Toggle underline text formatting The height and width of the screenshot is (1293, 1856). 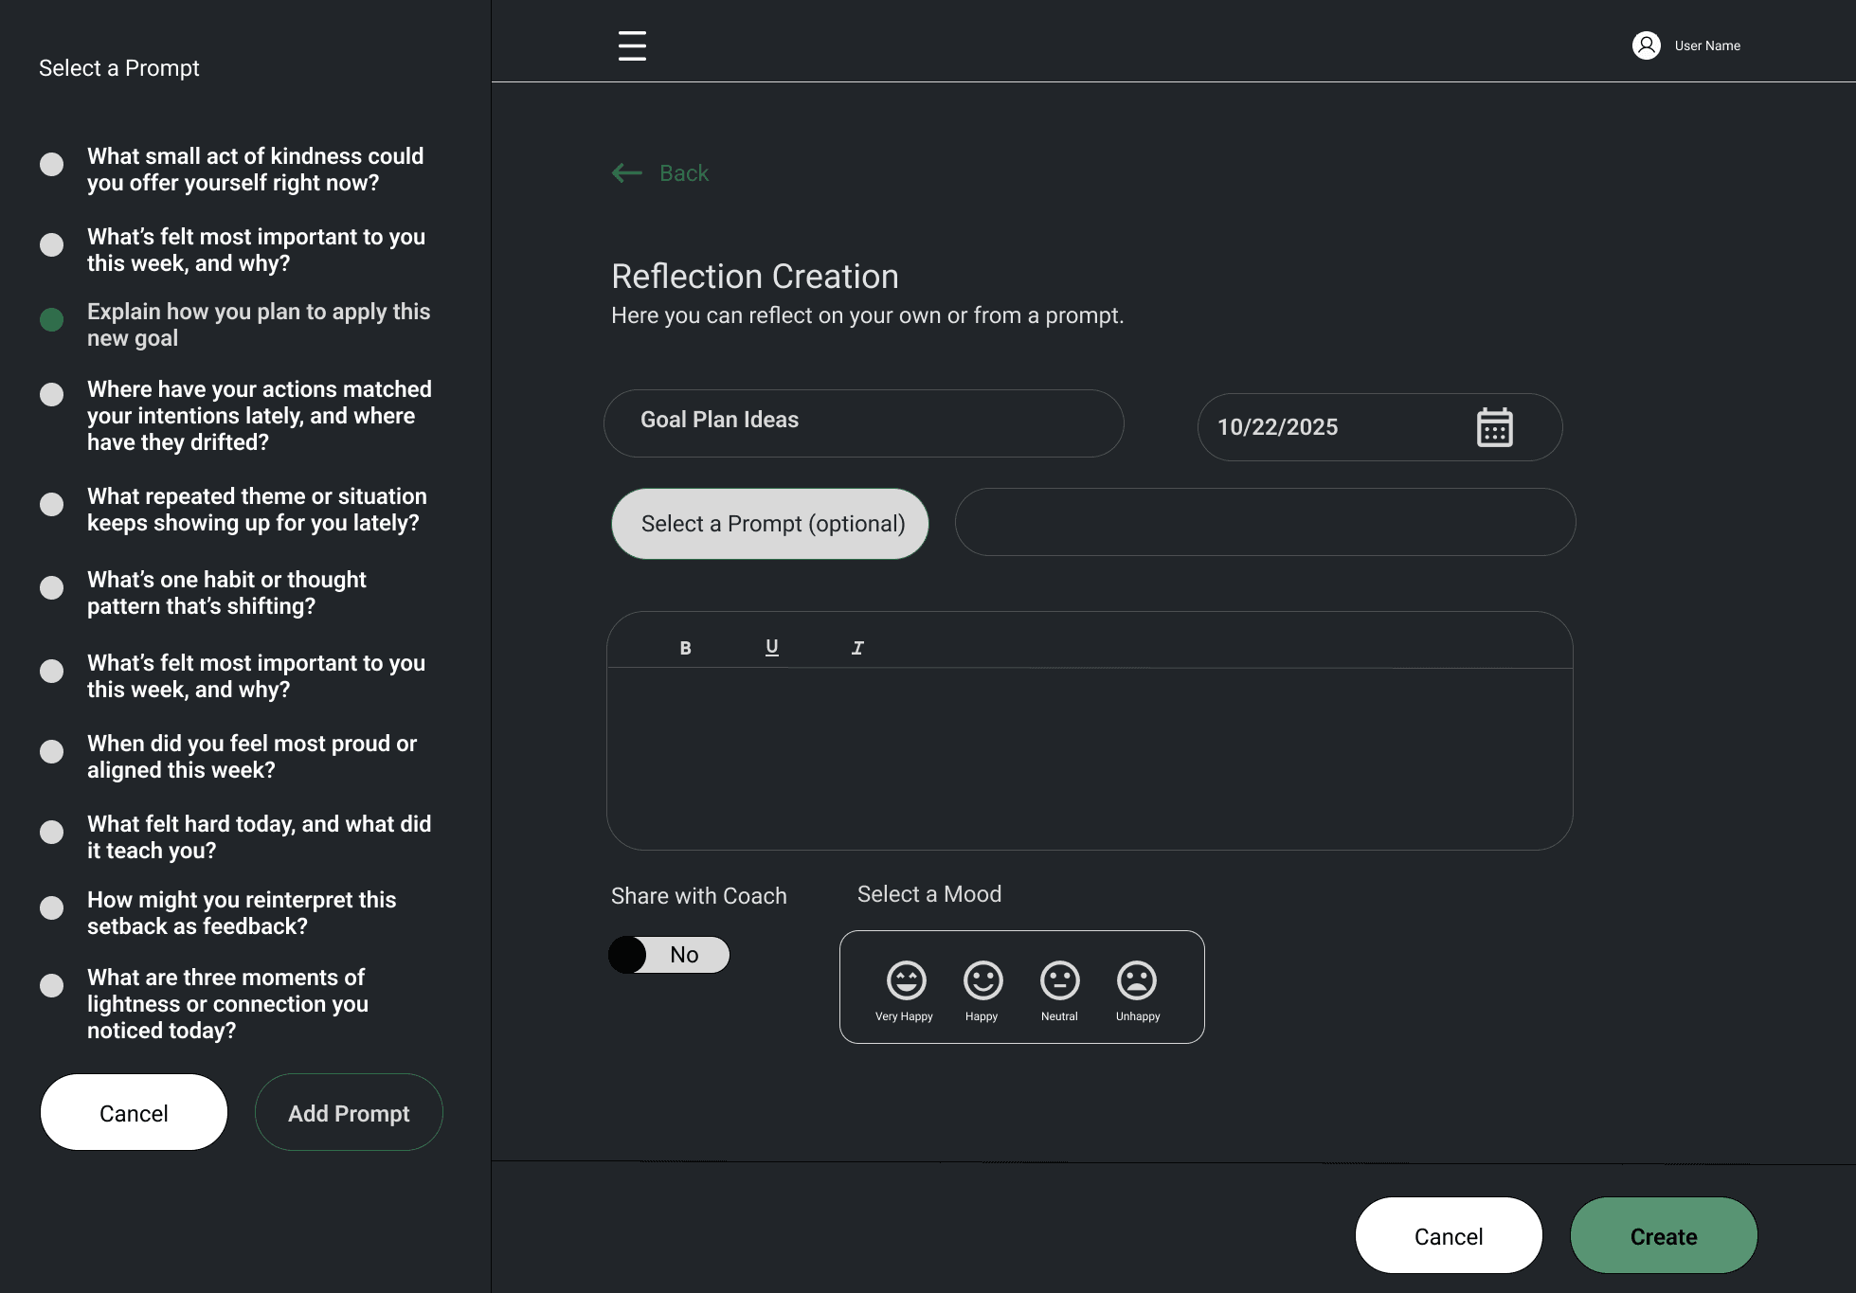click(x=771, y=647)
